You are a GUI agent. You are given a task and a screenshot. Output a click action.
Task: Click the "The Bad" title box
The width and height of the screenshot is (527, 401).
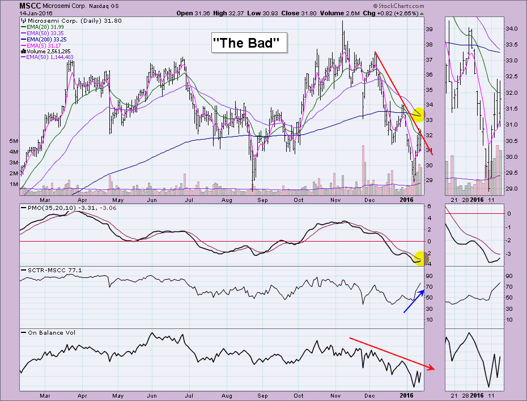pos(249,43)
